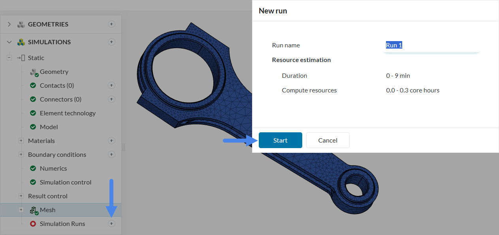Add a contact via Contacts plus icon
Screen dimensions: 499x235
pos(111,85)
